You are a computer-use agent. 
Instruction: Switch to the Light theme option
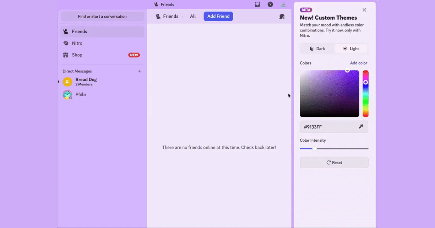[351, 49]
